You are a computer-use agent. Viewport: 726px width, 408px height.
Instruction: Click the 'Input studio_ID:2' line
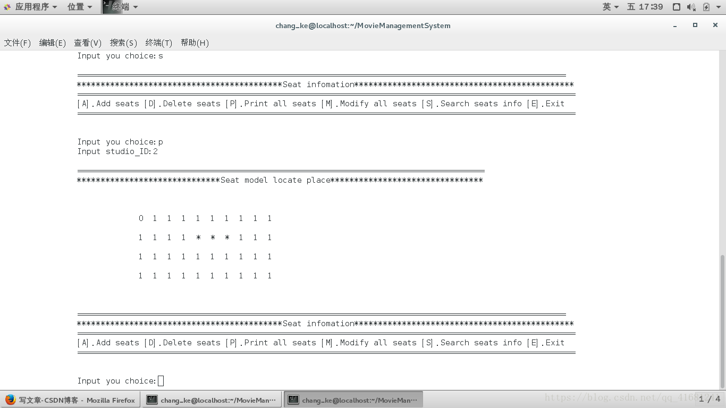117,151
